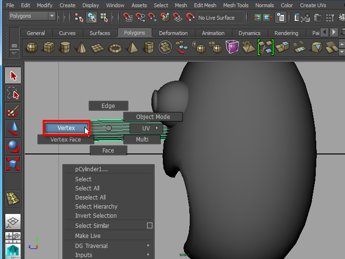This screenshot has width=345, height=259.
Task: Create a polygon sphere from shelf
Action: click(x=32, y=47)
